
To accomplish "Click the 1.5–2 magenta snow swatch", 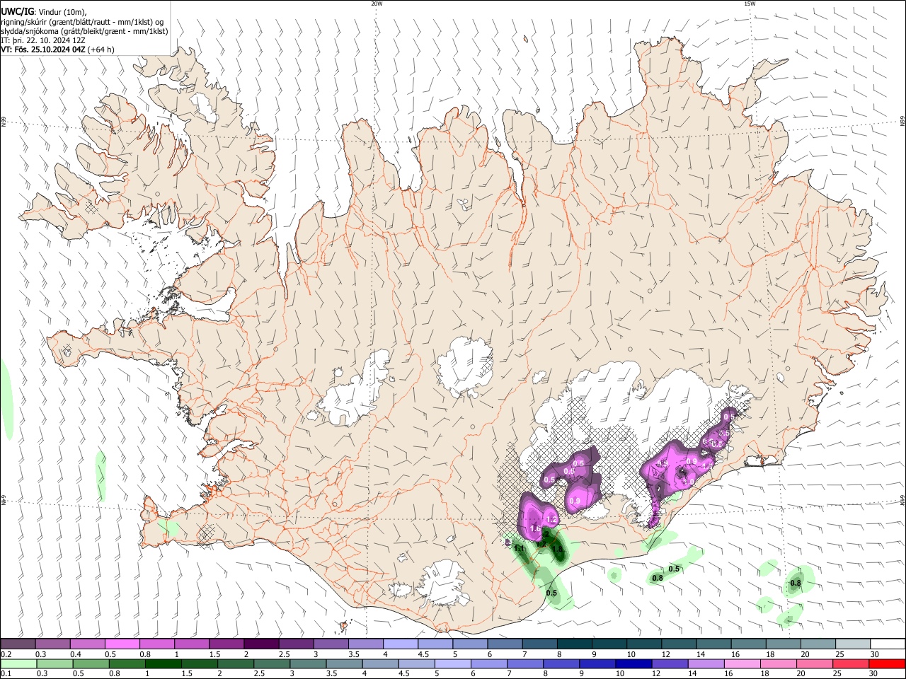I will click(x=226, y=644).
